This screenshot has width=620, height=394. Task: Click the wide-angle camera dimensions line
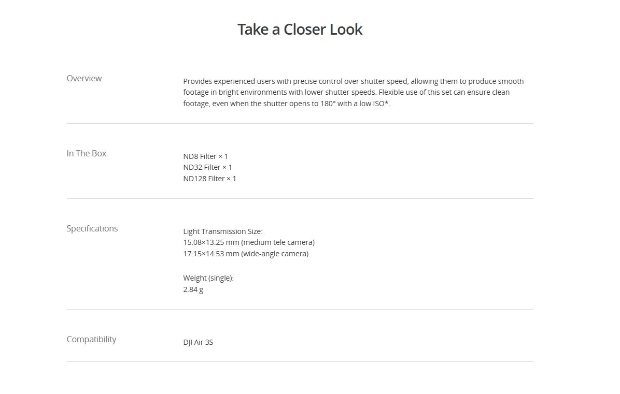coord(246,254)
